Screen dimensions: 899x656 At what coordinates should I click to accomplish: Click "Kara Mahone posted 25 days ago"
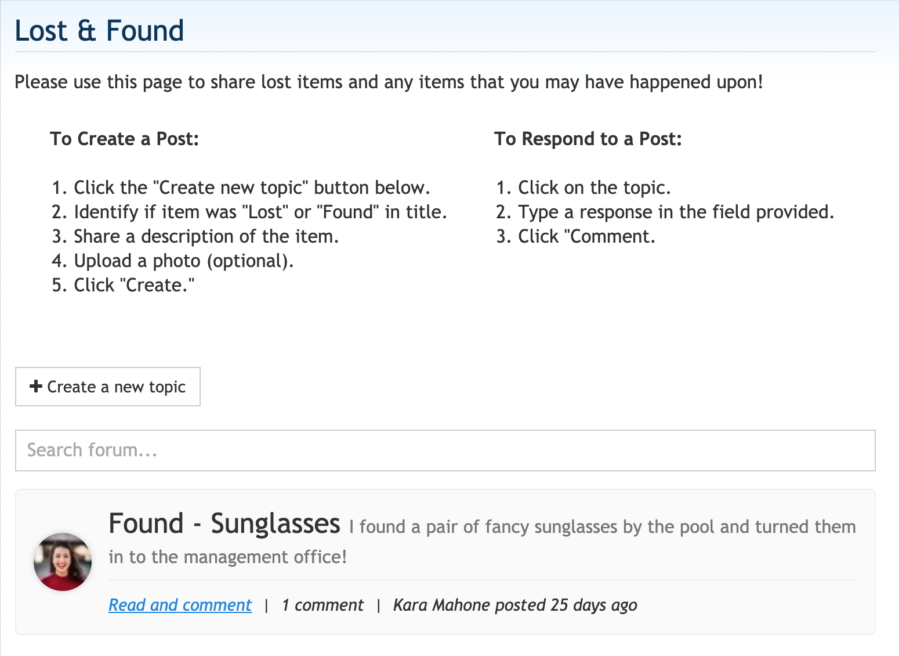pyautogui.click(x=515, y=605)
